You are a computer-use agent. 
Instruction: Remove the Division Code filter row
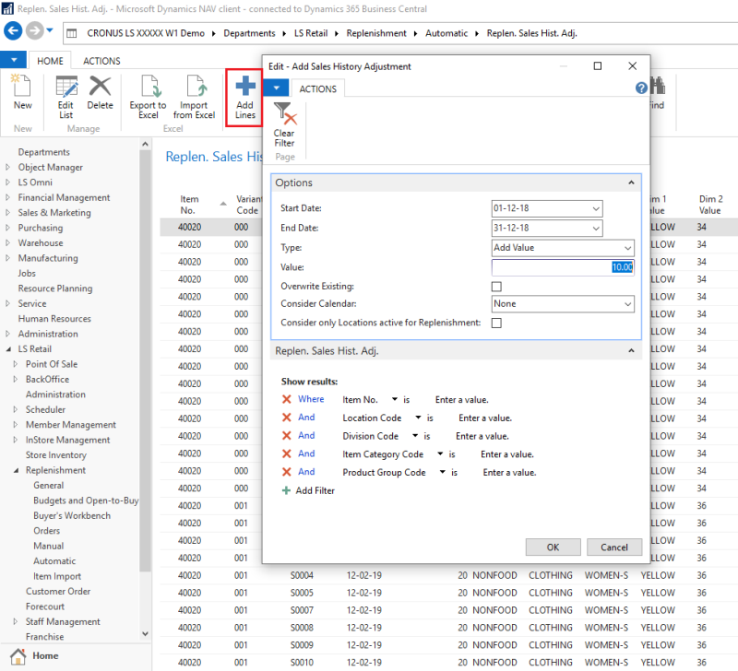click(286, 435)
